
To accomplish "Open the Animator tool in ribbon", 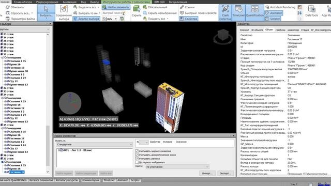I will pyautogui.click(x=274, y=13).
